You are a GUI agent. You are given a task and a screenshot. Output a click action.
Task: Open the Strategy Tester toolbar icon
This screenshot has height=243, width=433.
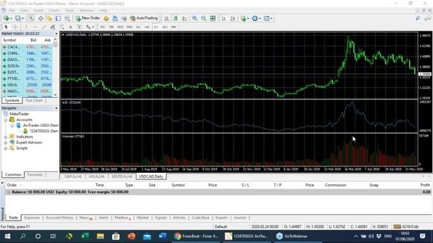coord(67,18)
